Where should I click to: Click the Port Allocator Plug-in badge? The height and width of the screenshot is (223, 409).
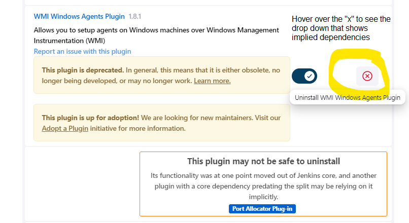coord(262,209)
